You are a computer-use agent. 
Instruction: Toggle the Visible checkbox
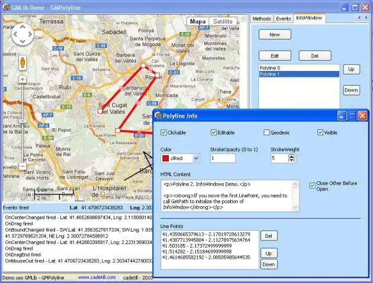[x=320, y=132]
